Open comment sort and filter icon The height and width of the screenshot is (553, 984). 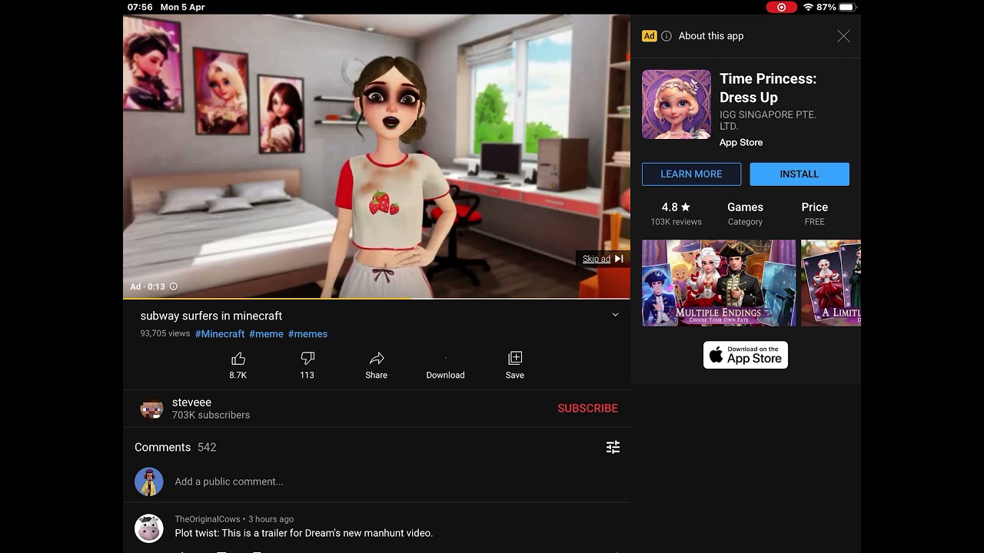click(x=613, y=447)
